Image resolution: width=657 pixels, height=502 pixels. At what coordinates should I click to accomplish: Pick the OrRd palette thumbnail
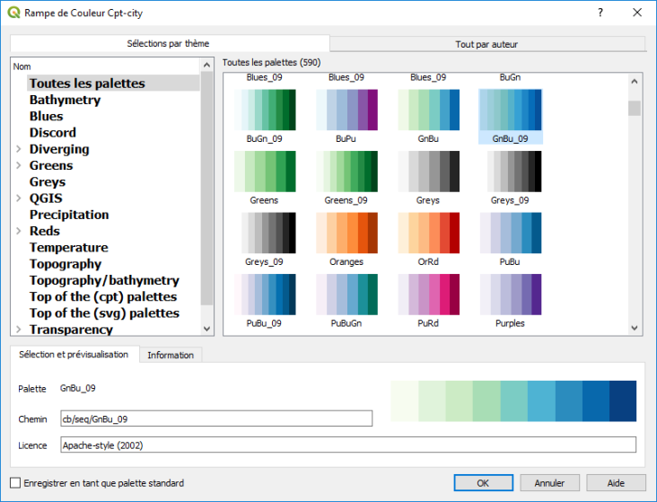428,233
